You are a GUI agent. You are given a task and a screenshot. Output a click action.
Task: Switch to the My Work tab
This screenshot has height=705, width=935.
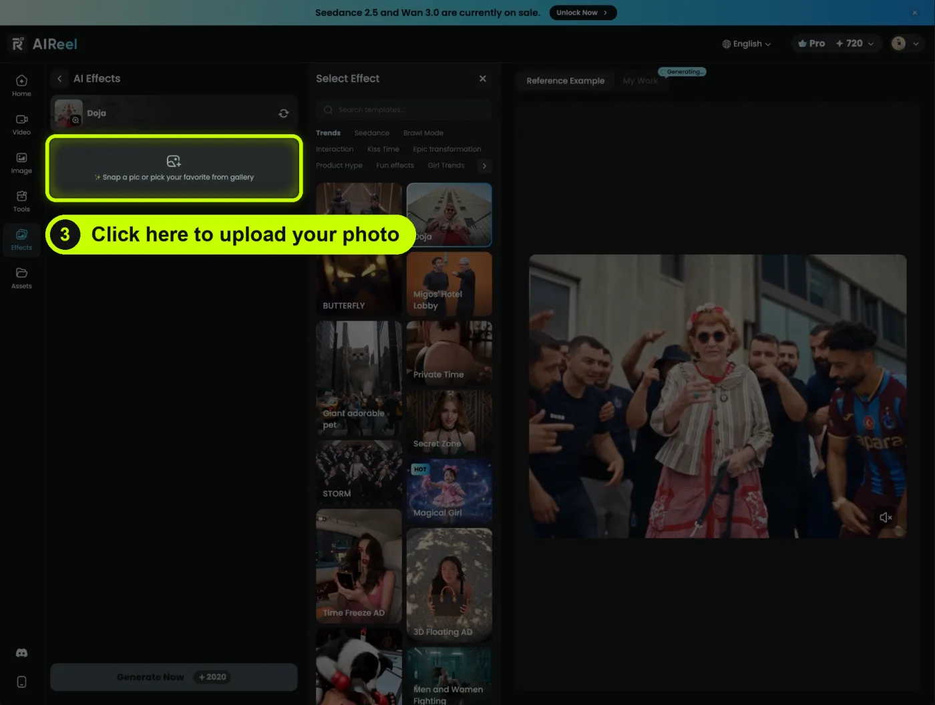[640, 81]
